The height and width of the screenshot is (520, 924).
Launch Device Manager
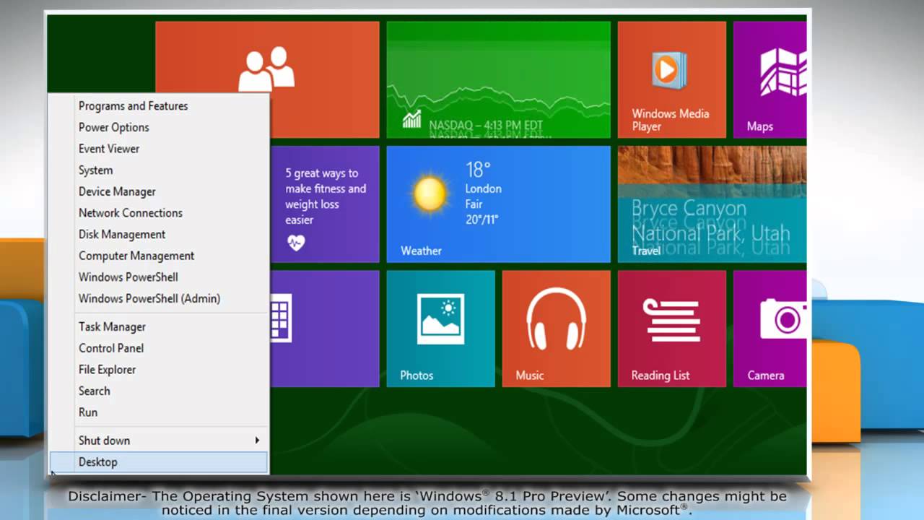117,191
